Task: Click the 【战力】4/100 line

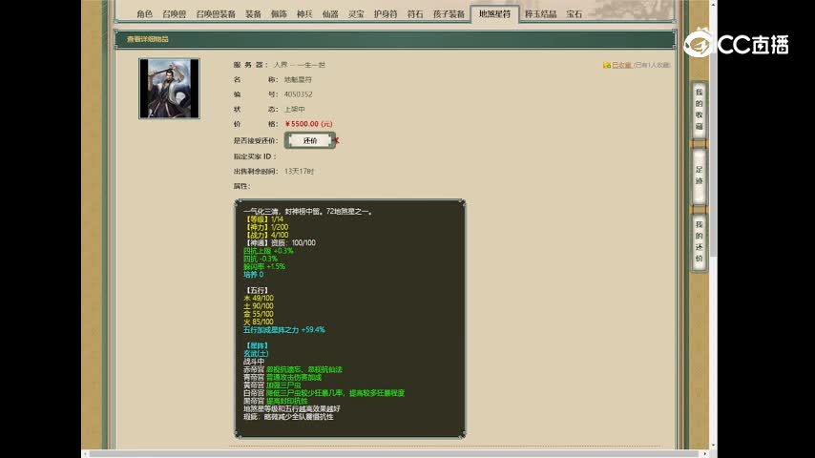Action: click(265, 235)
